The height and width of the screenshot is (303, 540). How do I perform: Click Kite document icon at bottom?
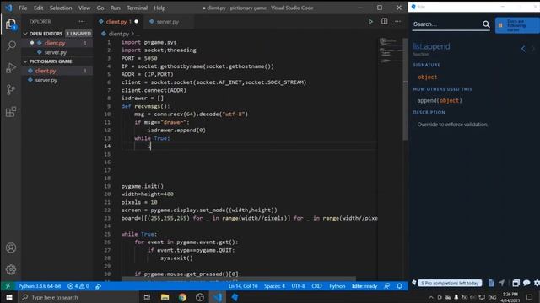tap(491, 283)
